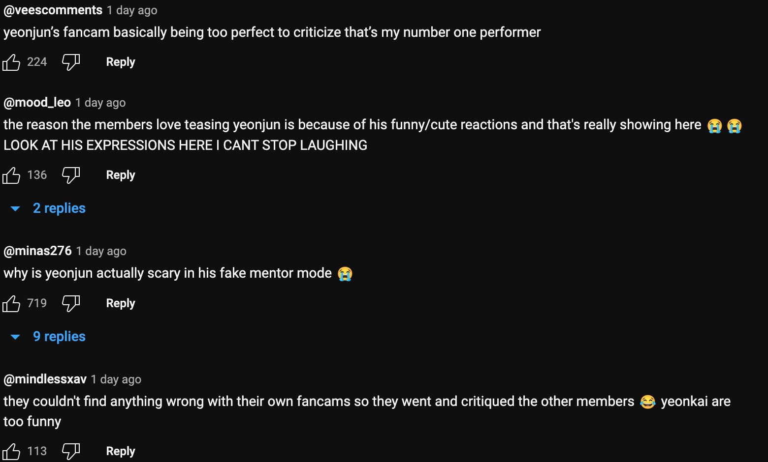
Task: Like @mindlessxav's comment about fancam critiques
Action: [x=11, y=451]
